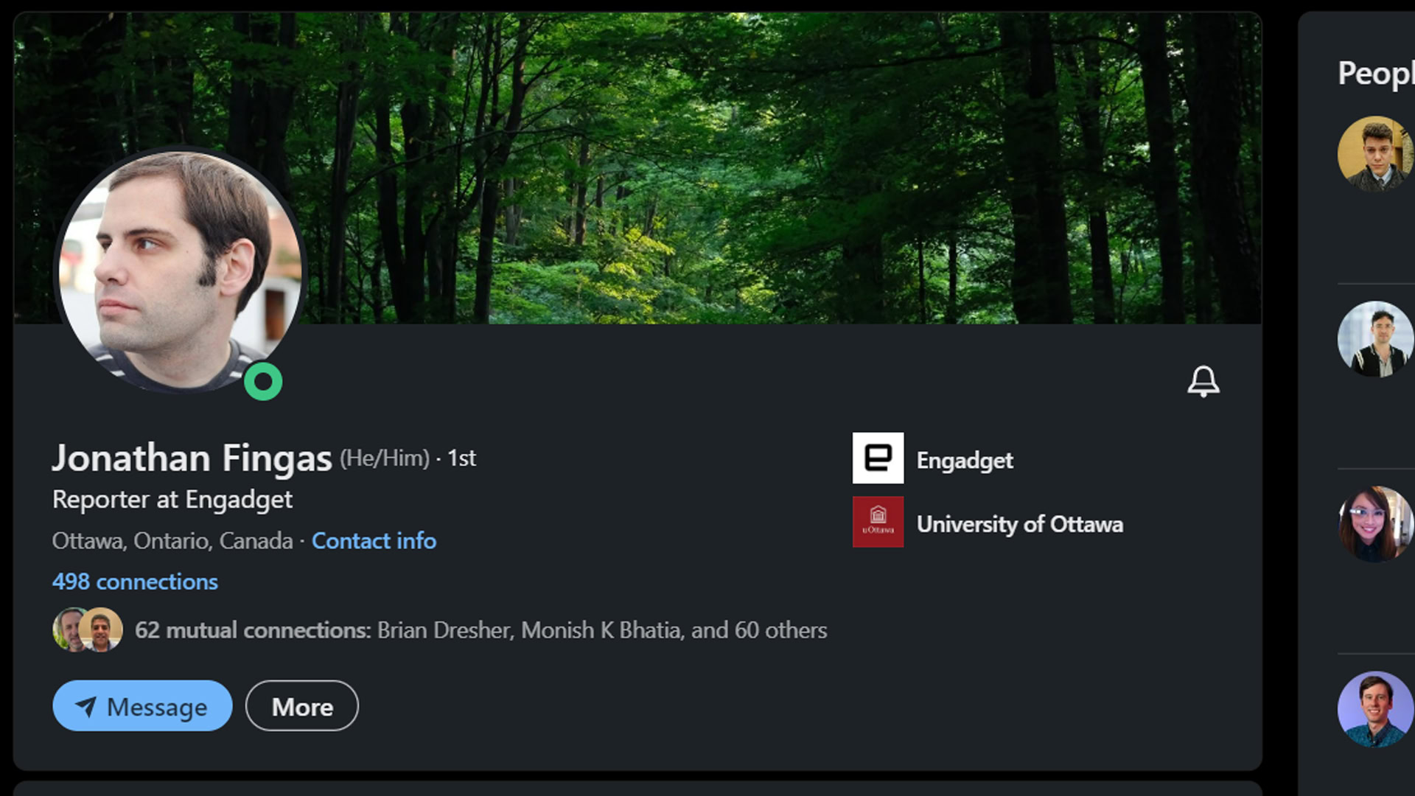1415x796 pixels.
Task: Open the avatar of woman with glasses
Action: [x=1374, y=524]
